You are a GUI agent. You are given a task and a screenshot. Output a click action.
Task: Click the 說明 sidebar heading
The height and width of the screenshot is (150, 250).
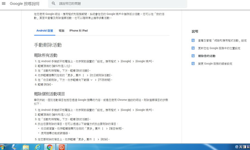point(195,31)
